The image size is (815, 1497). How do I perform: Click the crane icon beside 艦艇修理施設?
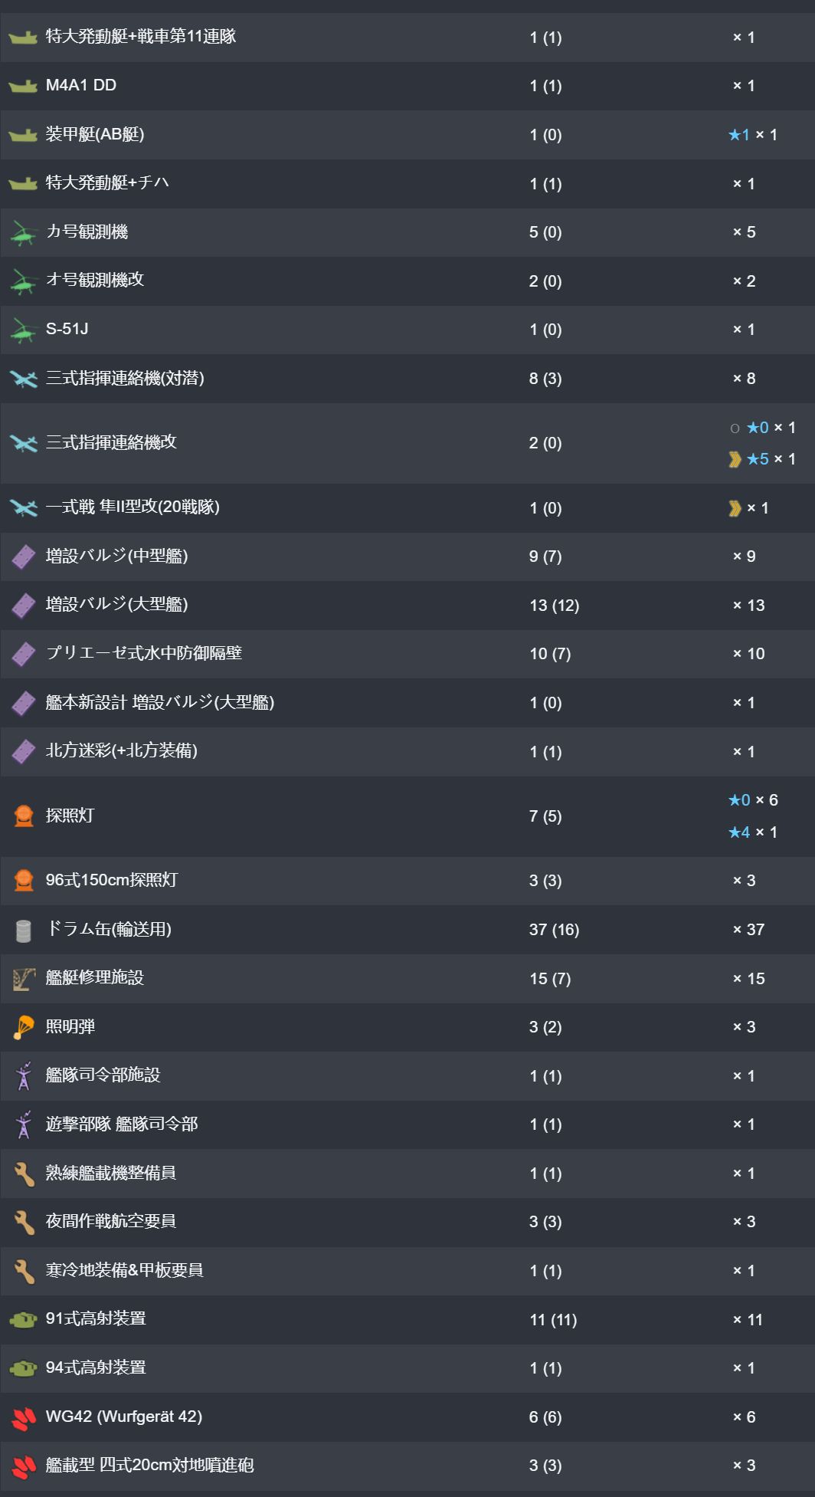(24, 978)
